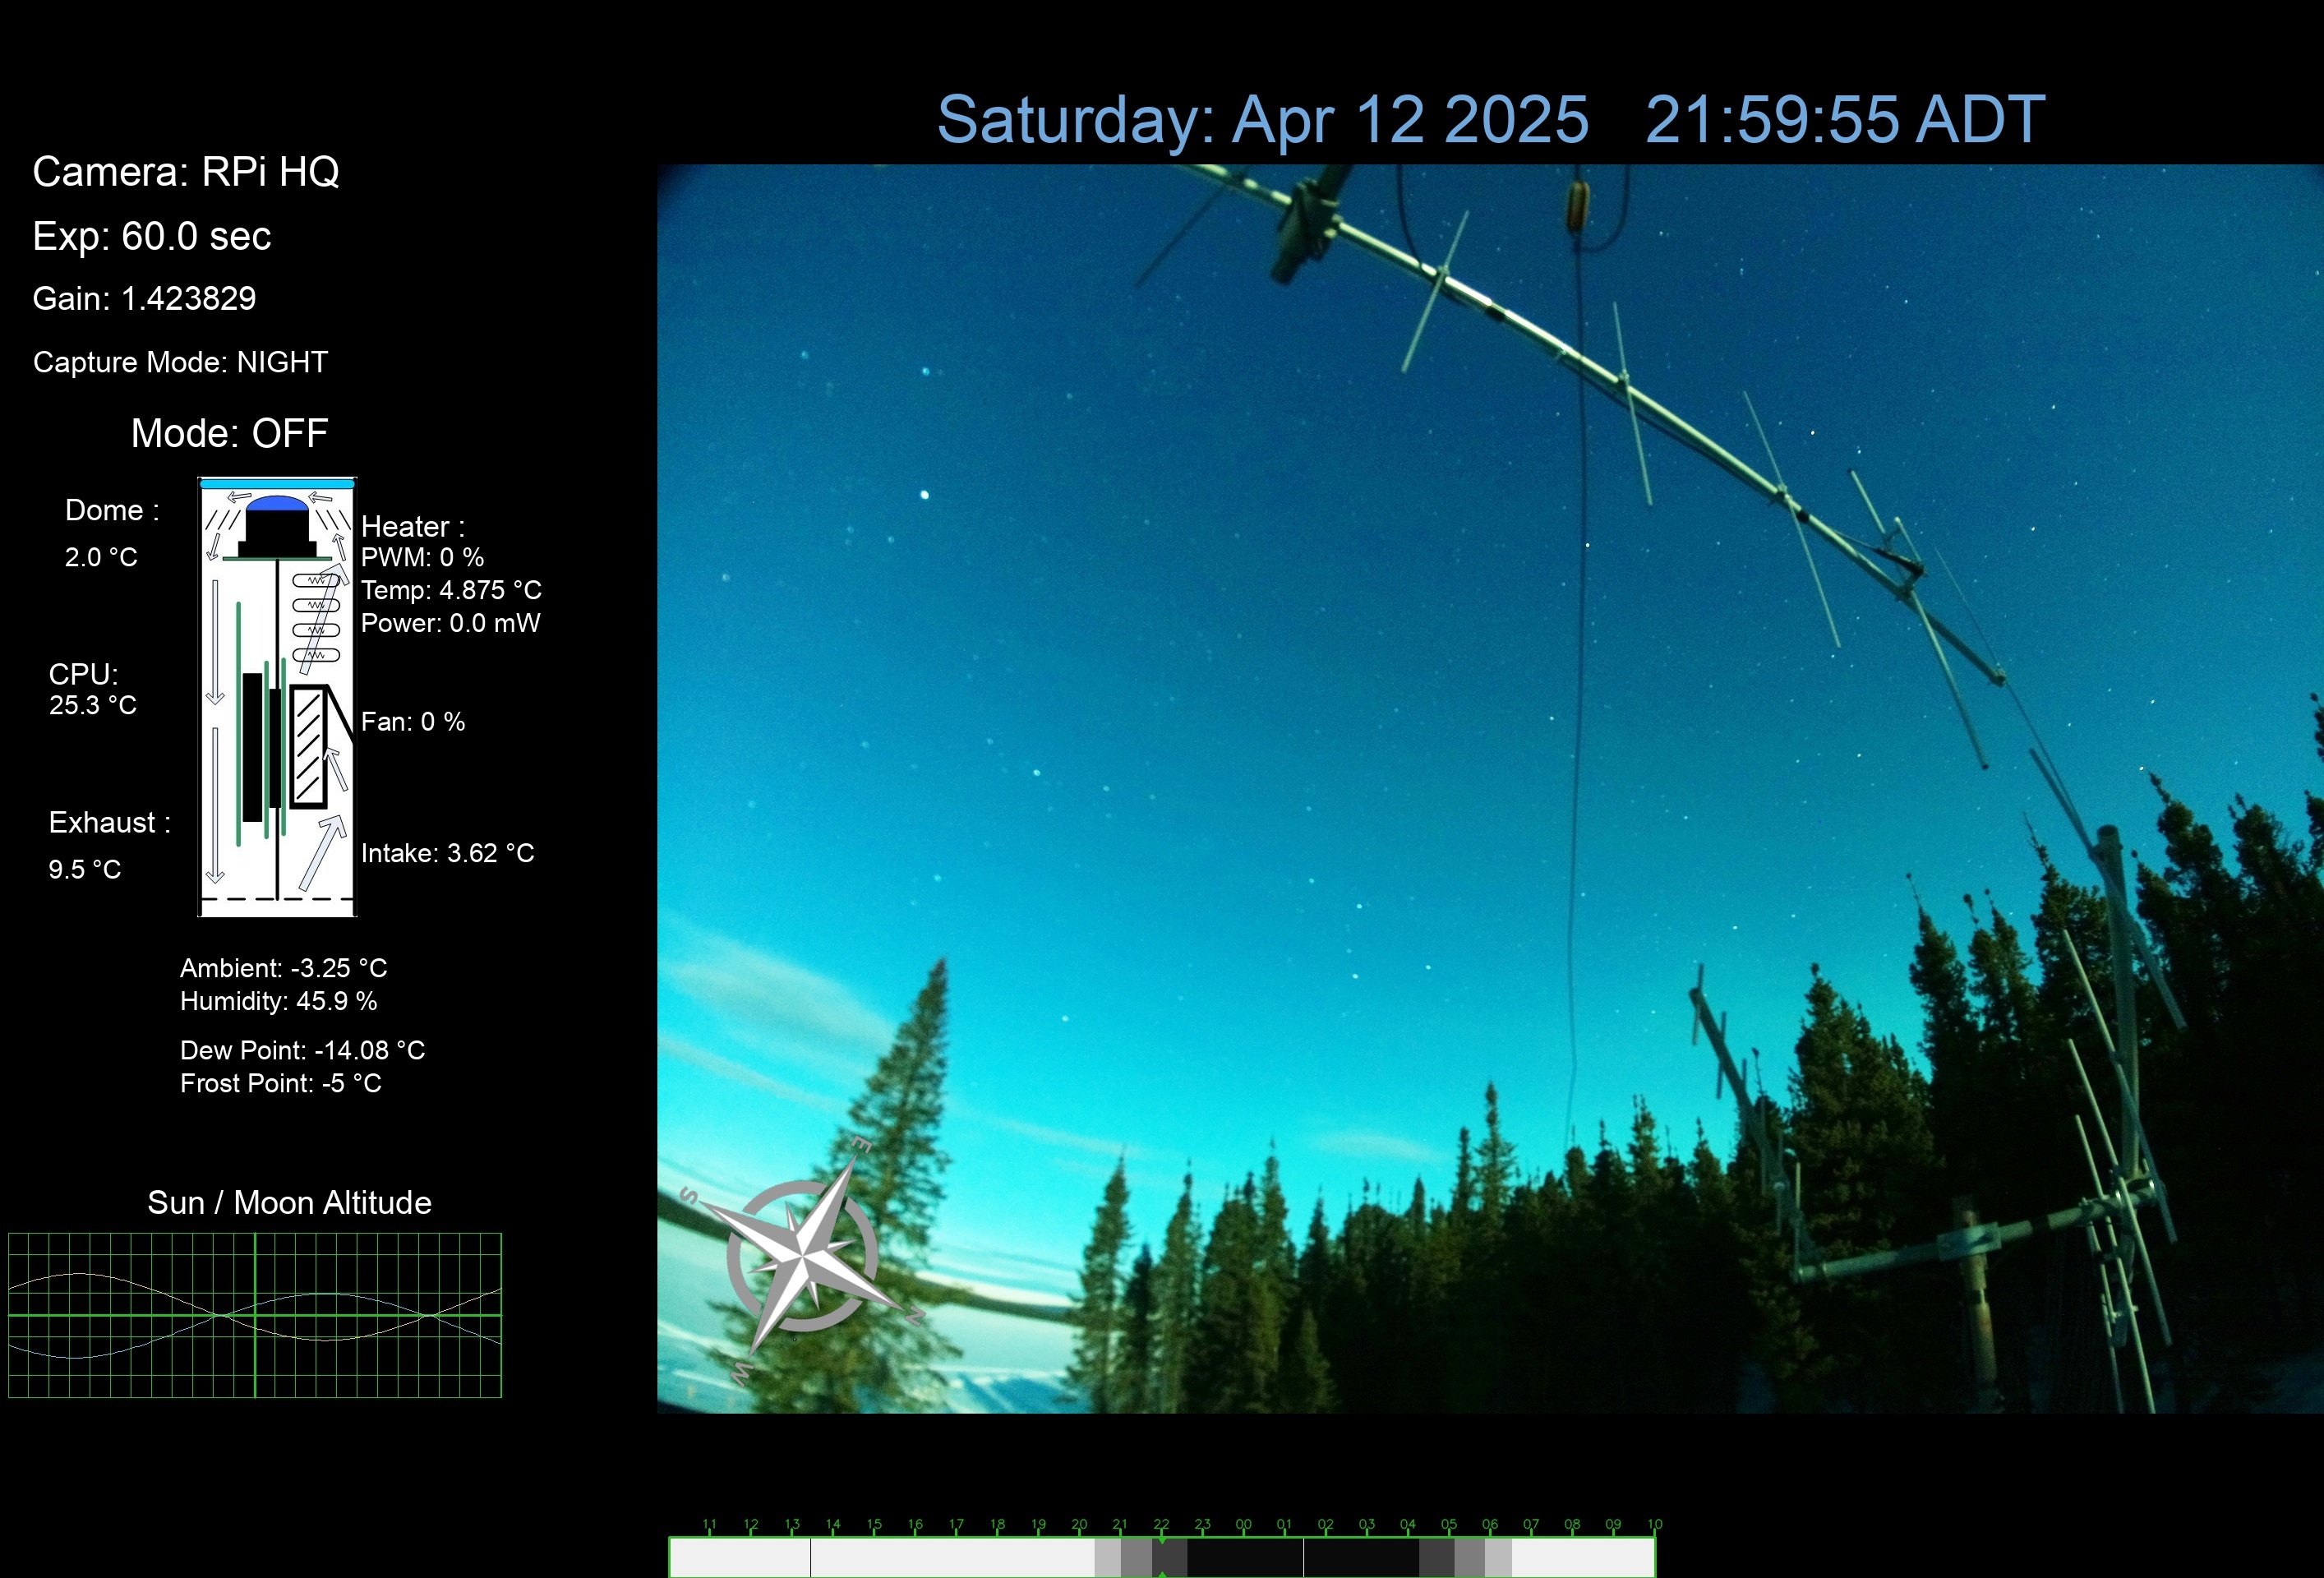Click the Exp: 60.0 sec label
Image resolution: width=2324 pixels, height=1578 pixels.
[152, 236]
